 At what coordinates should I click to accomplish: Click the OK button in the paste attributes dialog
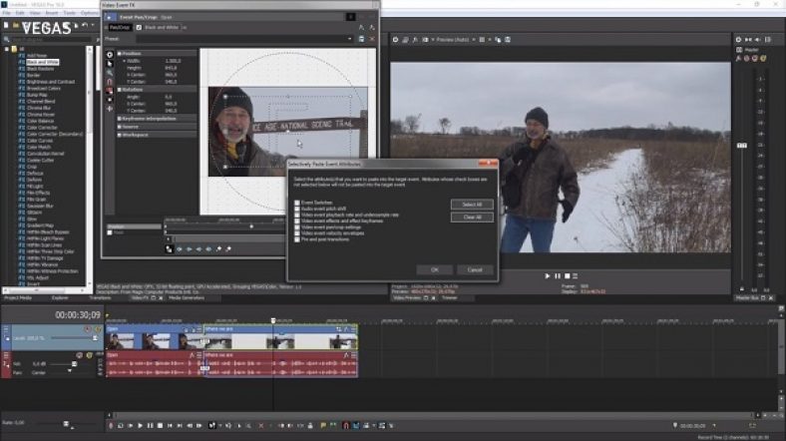pyautogui.click(x=435, y=269)
